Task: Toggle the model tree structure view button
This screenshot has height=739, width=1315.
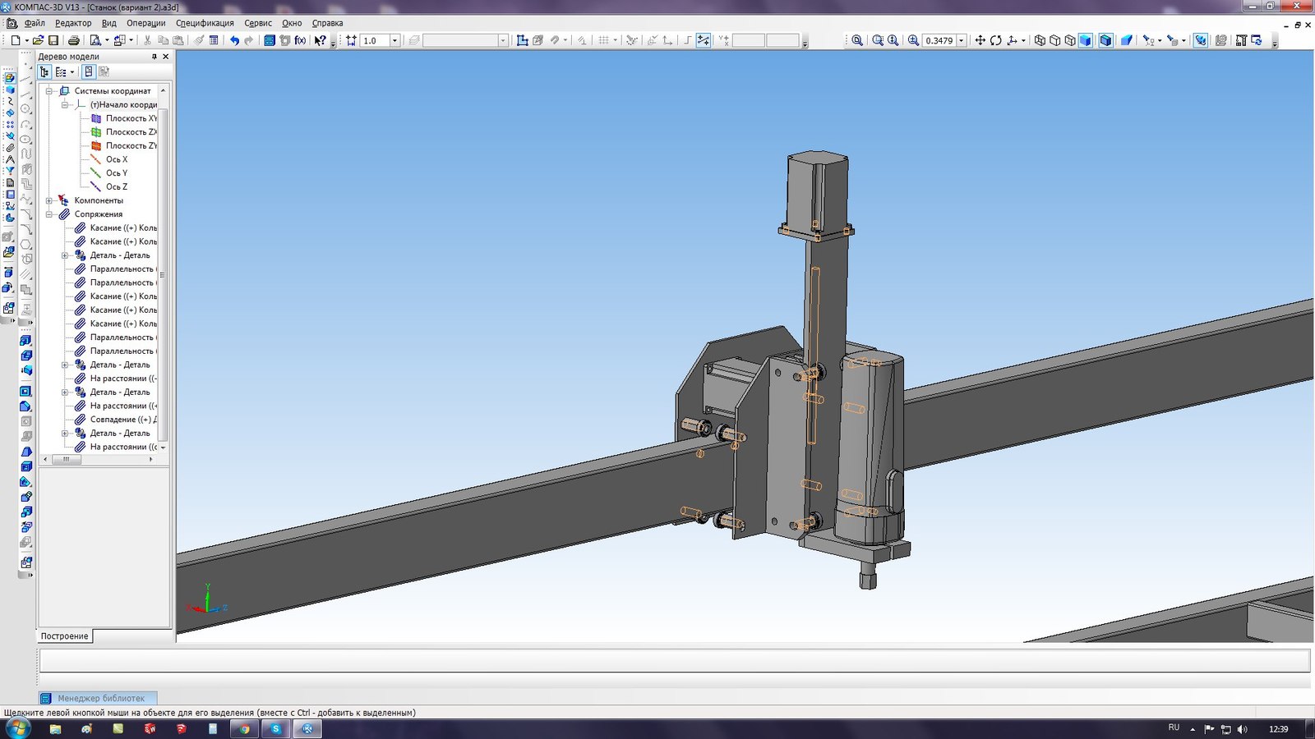Action: pyautogui.click(x=44, y=72)
